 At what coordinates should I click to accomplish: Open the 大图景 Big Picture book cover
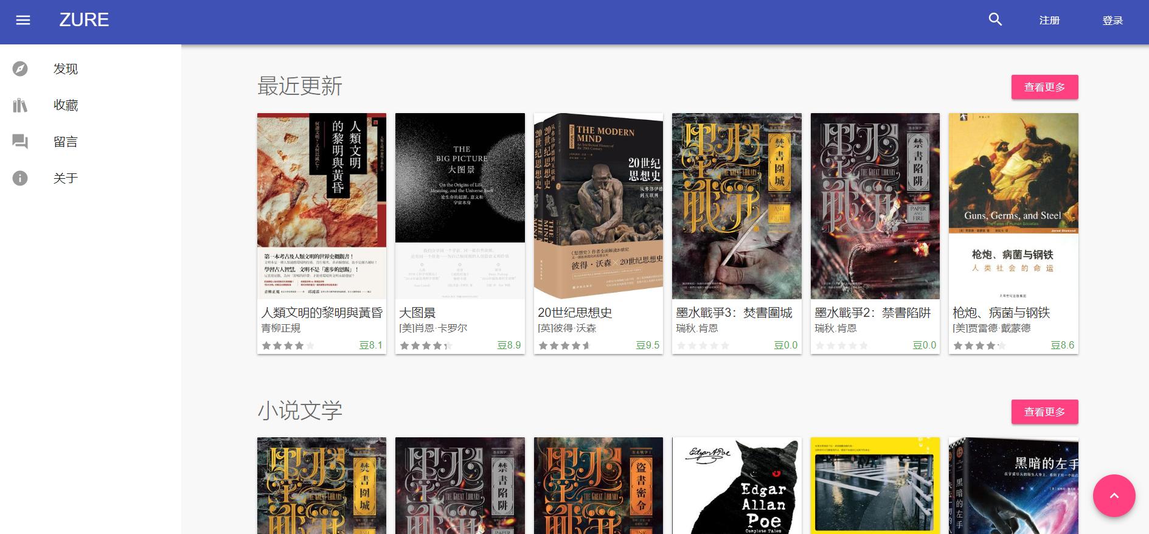pyautogui.click(x=460, y=206)
